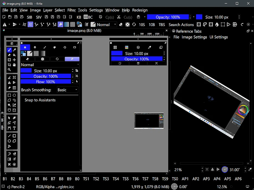Click the rotation angle dial in Reference Tabs

click(x=225, y=170)
